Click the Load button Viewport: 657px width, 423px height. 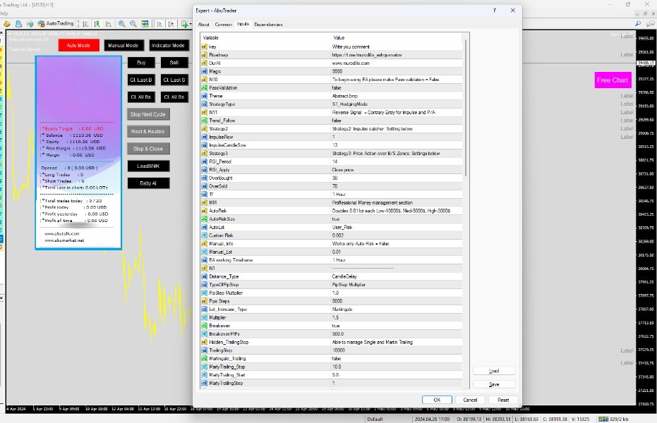pyautogui.click(x=493, y=371)
